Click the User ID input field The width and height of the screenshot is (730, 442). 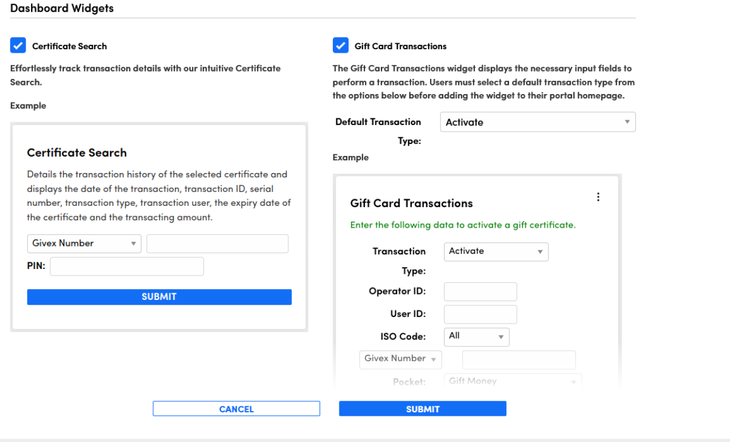[x=480, y=314]
